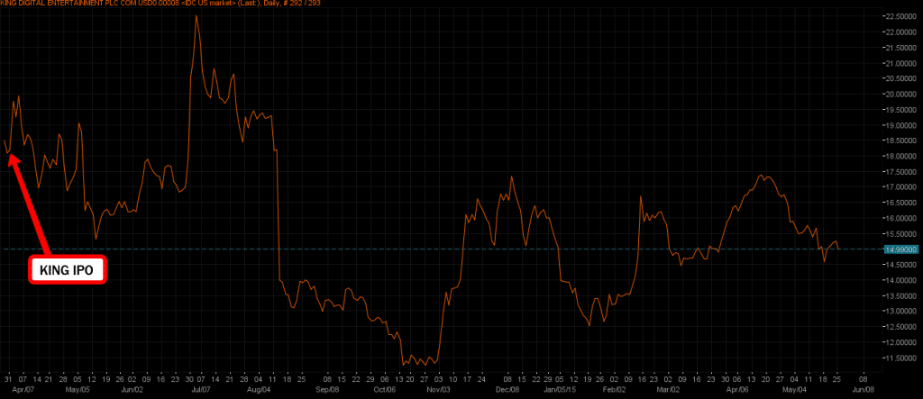Click the Jun/08 date axis label
This screenshot has width=923, height=399.
(x=863, y=390)
